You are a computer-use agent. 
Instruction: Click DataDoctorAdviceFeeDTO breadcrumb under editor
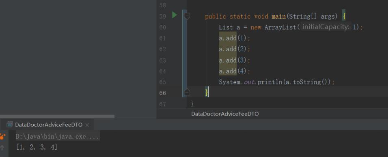click(x=225, y=114)
